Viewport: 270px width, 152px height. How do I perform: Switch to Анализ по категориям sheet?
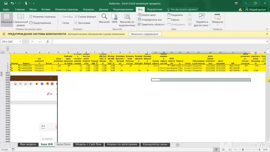(122, 144)
